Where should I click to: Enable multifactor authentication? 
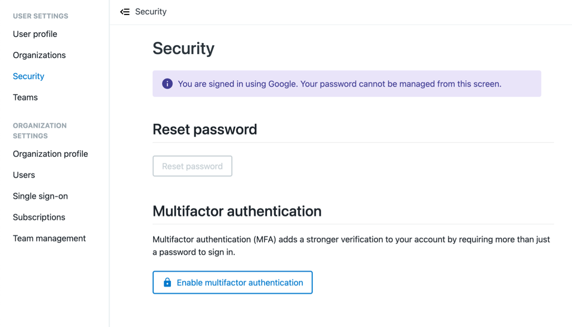tap(232, 282)
